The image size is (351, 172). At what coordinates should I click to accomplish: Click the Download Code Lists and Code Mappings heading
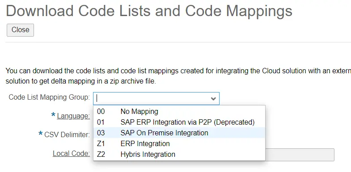click(x=149, y=11)
